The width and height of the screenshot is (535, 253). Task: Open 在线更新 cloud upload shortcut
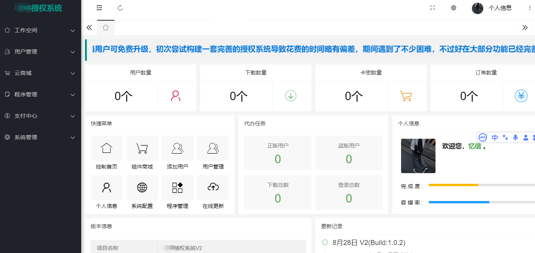click(213, 192)
